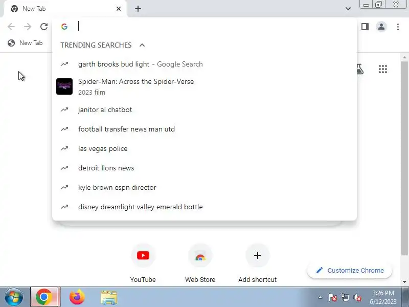Go back with the back arrow
409x307 pixels.
11,27
